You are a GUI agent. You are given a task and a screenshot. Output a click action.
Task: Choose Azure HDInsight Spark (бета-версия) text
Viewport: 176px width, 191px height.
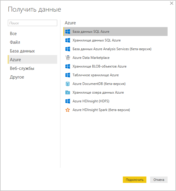(101, 110)
